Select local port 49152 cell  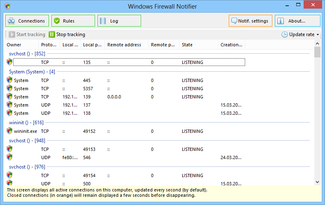pyautogui.click(x=89, y=131)
